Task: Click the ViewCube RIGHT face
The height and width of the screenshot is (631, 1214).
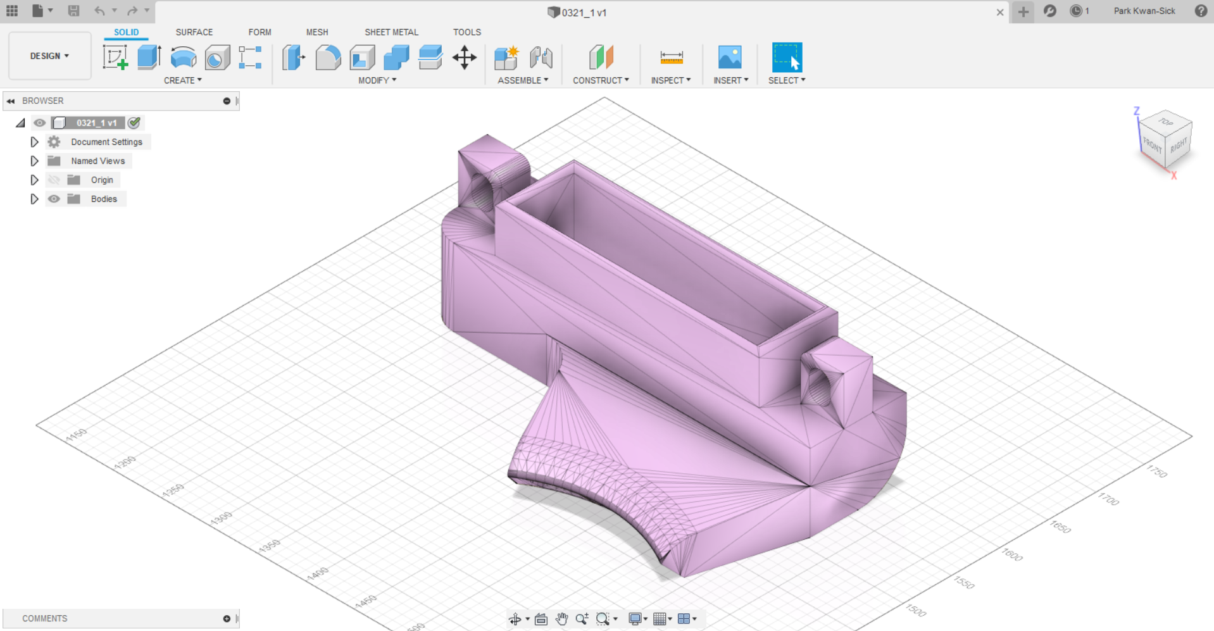Action: click(1178, 146)
